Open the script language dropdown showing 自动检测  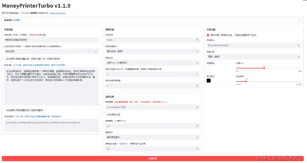[x=51, y=51]
